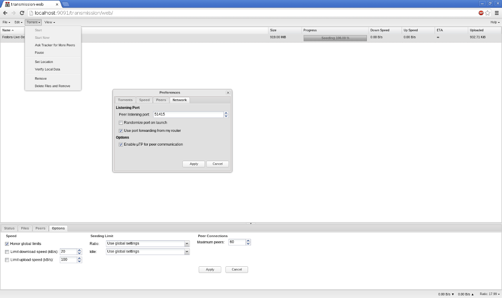502x298 pixels.
Task: Decrease upload speed limit value
Action: click(79, 261)
